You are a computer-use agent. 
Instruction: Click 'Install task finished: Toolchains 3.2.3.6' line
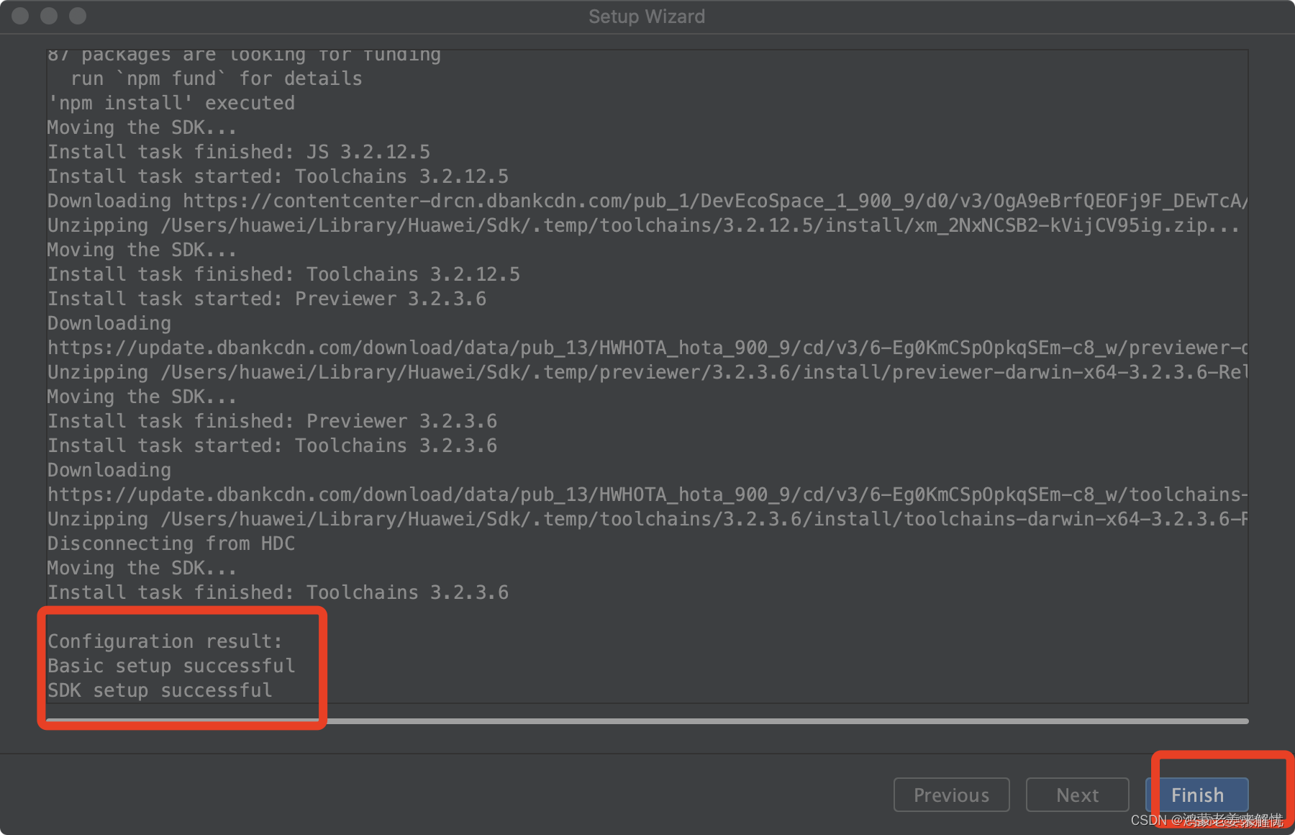tap(278, 592)
